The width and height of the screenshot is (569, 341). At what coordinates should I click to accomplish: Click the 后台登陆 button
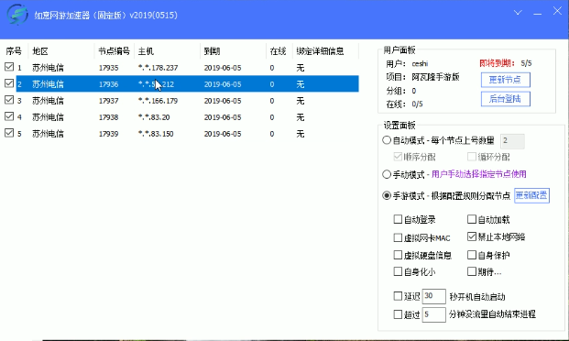(506, 99)
